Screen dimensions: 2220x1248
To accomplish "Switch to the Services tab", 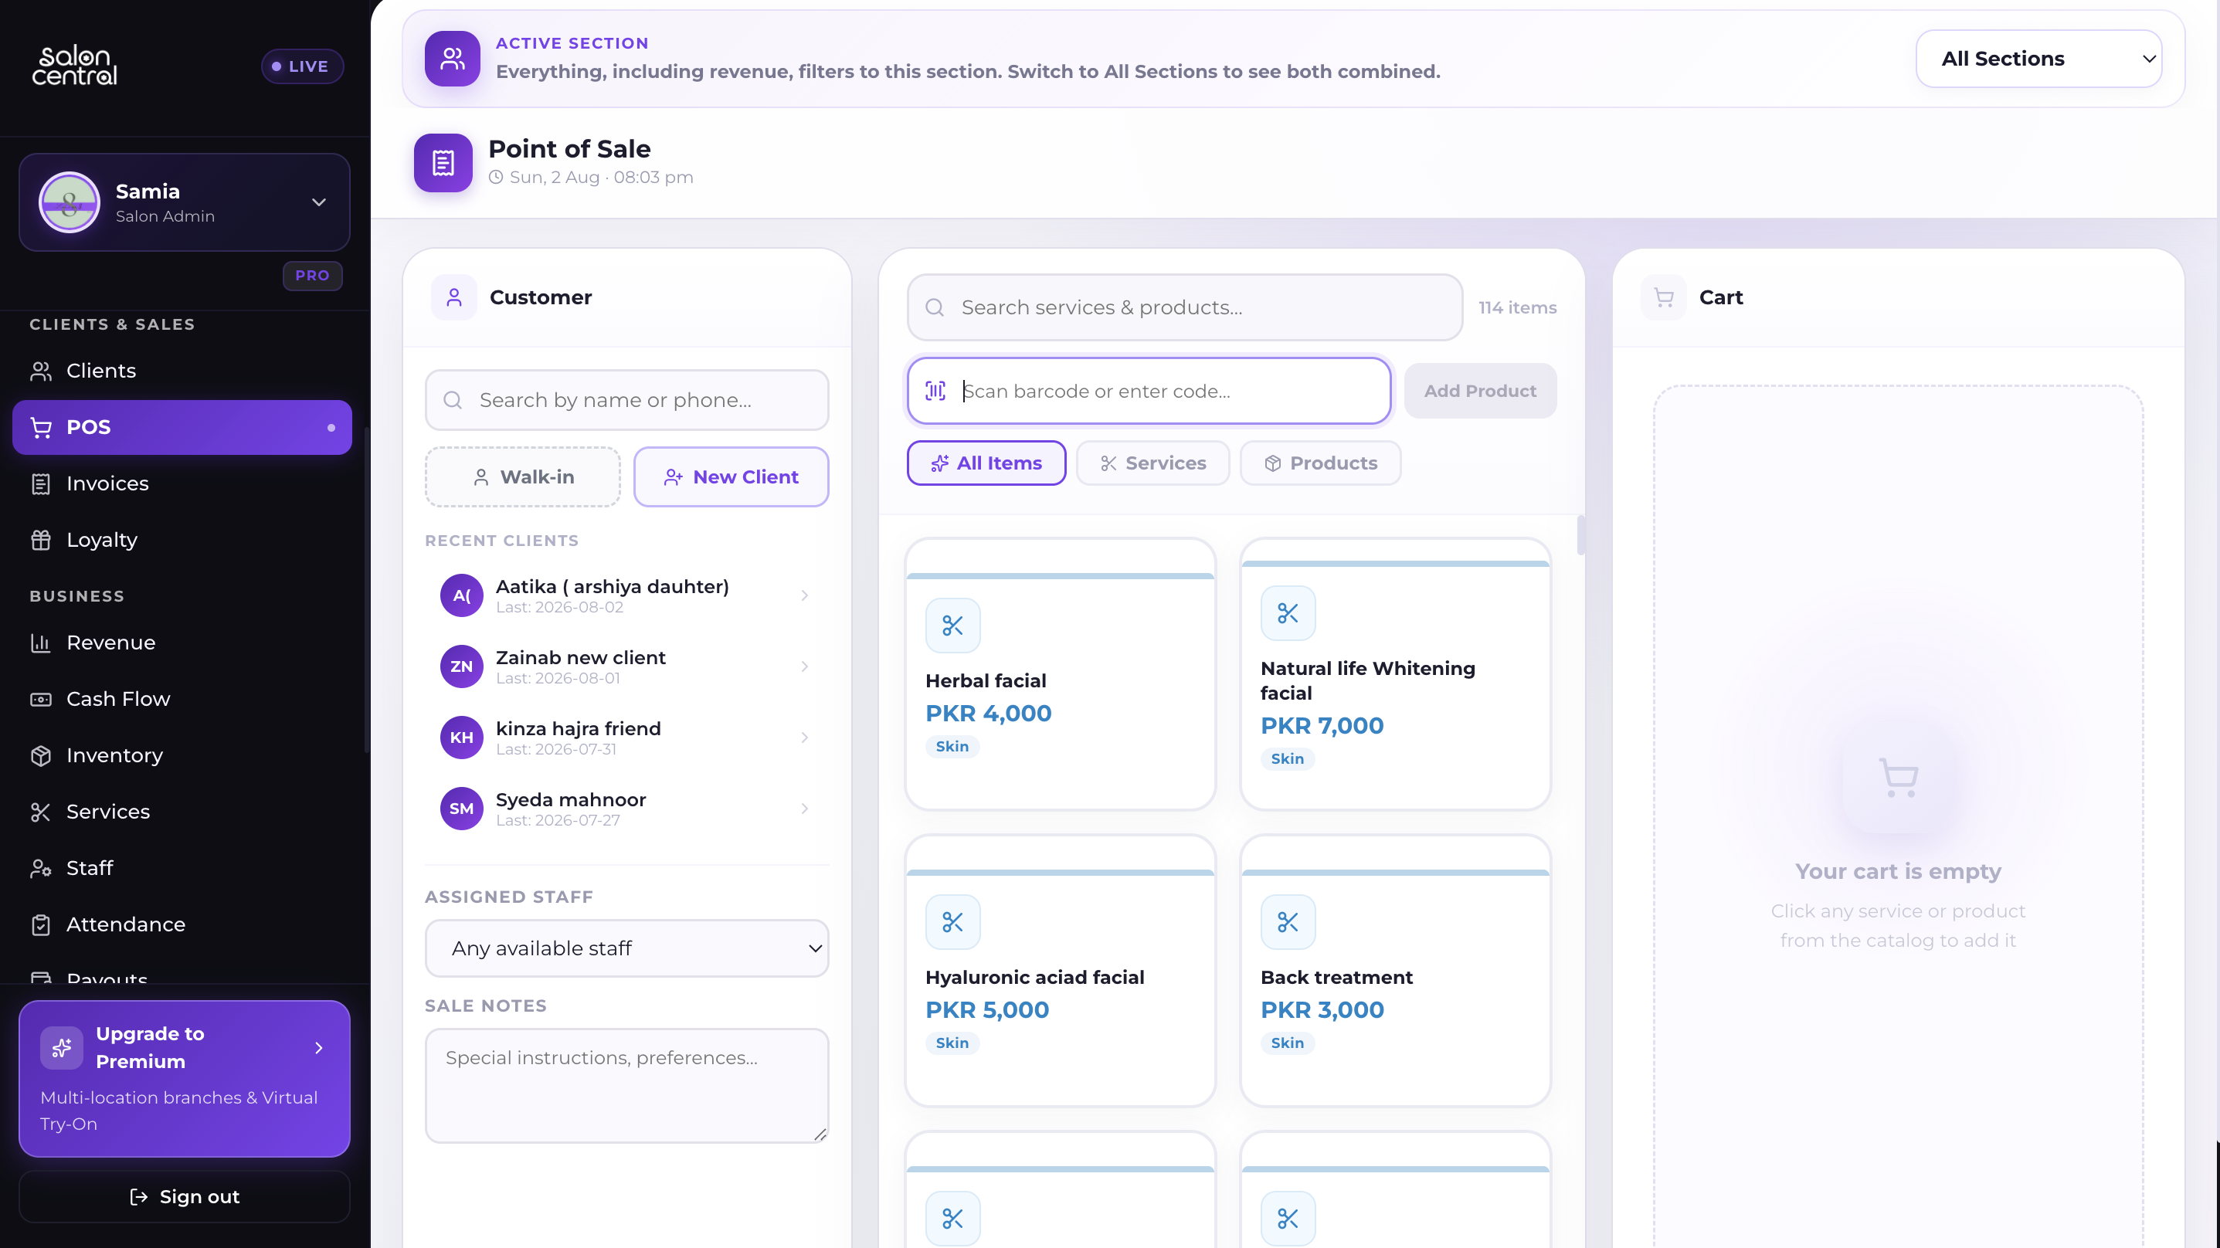I will [1152, 463].
